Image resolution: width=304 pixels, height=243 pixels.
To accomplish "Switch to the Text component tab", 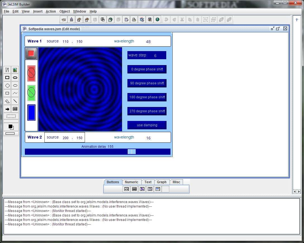I will pos(148,182).
